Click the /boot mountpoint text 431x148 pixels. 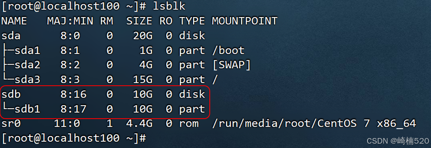228,50
